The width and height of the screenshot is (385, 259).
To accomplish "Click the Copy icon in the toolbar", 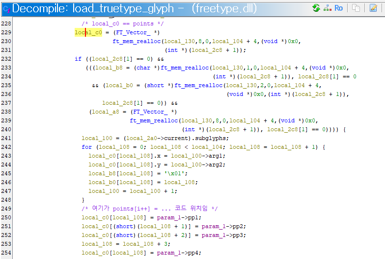I will tap(356, 8).
